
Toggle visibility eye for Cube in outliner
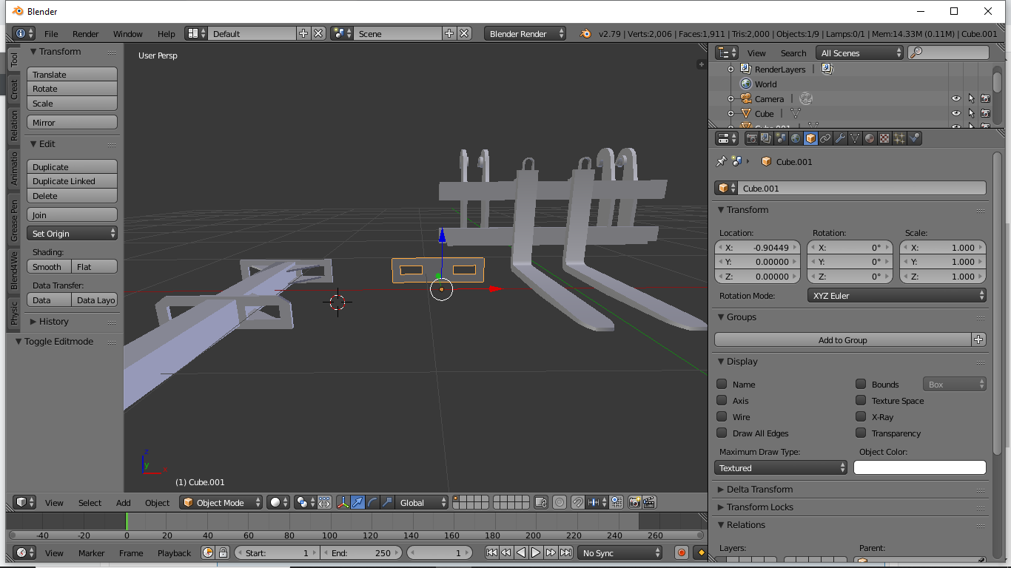[956, 113]
